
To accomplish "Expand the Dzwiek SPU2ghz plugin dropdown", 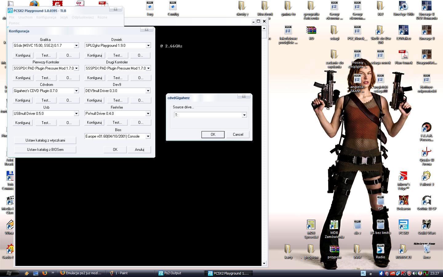I will click(x=148, y=46).
